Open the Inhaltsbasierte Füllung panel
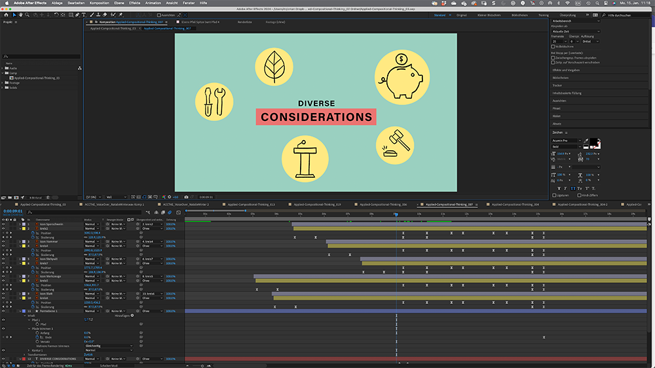 [x=567, y=93]
